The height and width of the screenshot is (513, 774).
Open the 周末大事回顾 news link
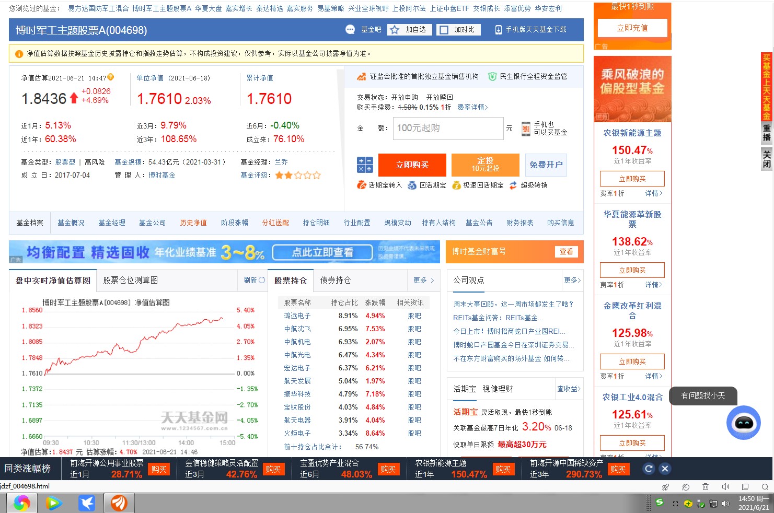point(513,304)
